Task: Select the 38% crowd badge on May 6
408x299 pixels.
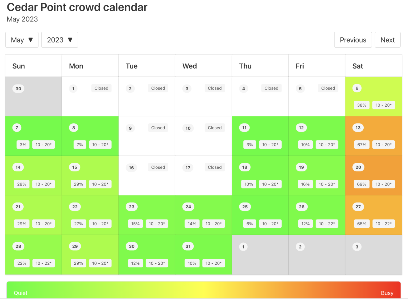Action: [362, 105]
